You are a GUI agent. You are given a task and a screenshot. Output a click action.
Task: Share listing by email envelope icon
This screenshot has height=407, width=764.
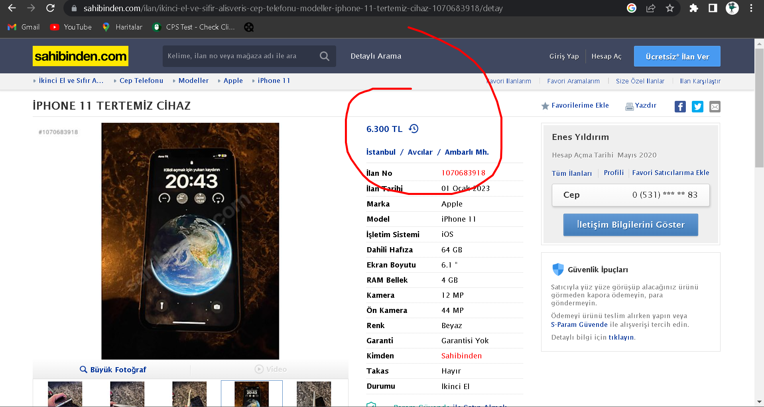click(715, 106)
